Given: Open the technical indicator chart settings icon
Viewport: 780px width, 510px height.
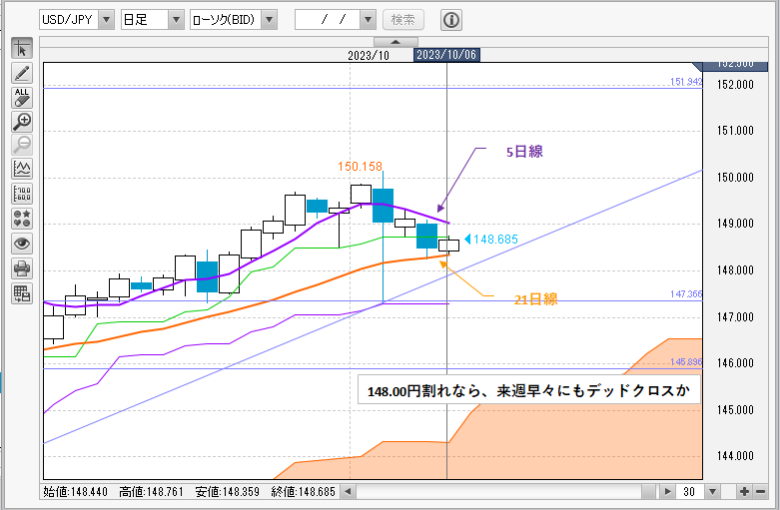Looking at the screenshot, I should coord(22,170).
